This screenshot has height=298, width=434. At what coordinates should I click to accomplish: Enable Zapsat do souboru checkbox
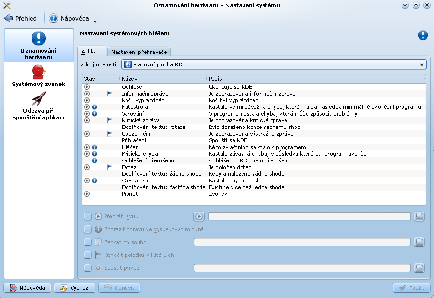[x=87, y=242]
